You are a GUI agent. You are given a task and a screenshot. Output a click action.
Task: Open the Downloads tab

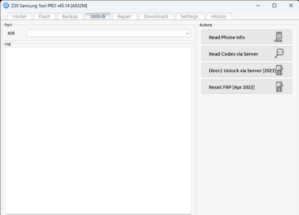pos(156,16)
